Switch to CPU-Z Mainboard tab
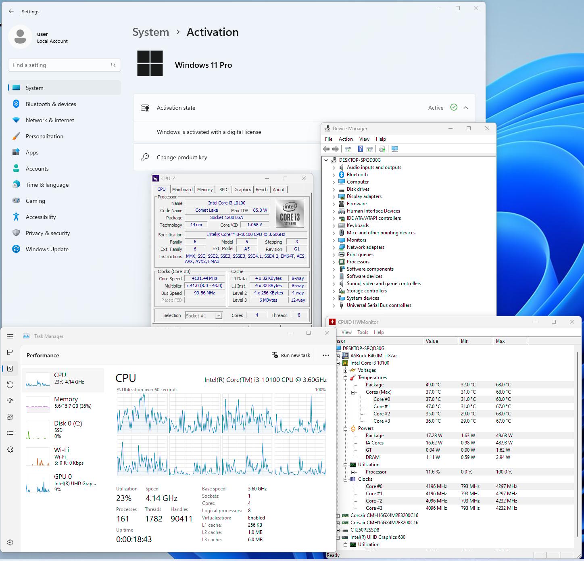The height and width of the screenshot is (561, 584). (x=182, y=190)
